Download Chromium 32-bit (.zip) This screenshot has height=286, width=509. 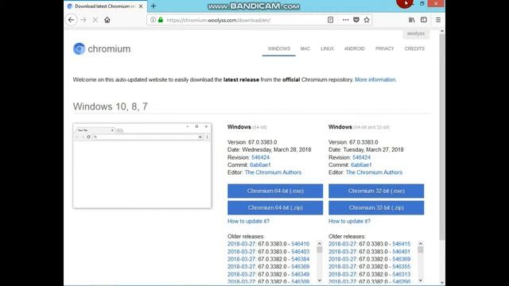coord(376,208)
